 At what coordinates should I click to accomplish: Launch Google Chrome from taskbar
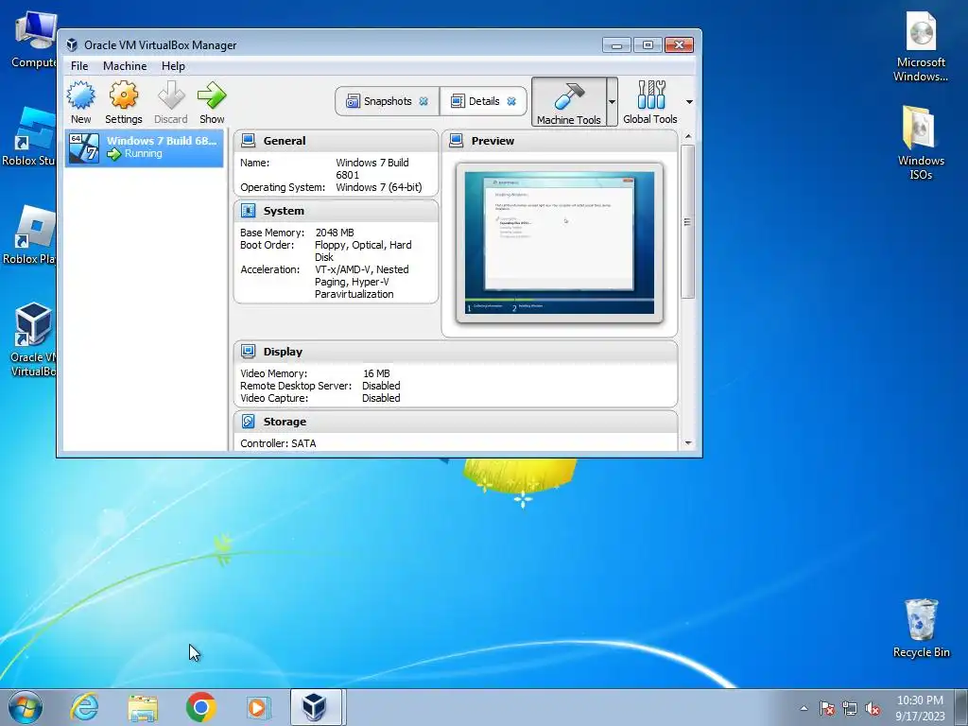tap(200, 707)
